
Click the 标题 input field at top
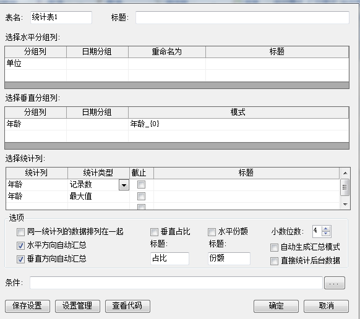coord(242,17)
